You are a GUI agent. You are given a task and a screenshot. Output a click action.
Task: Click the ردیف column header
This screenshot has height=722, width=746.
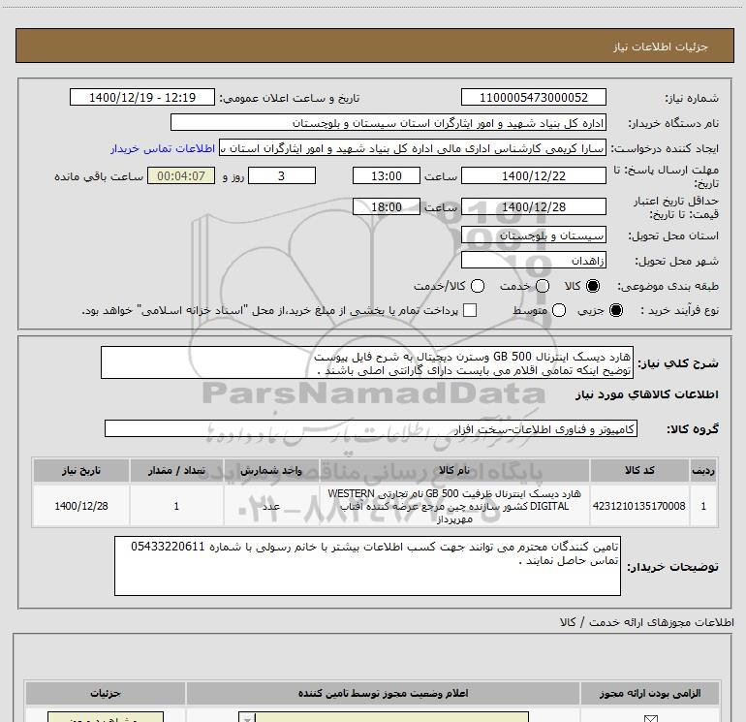point(703,470)
